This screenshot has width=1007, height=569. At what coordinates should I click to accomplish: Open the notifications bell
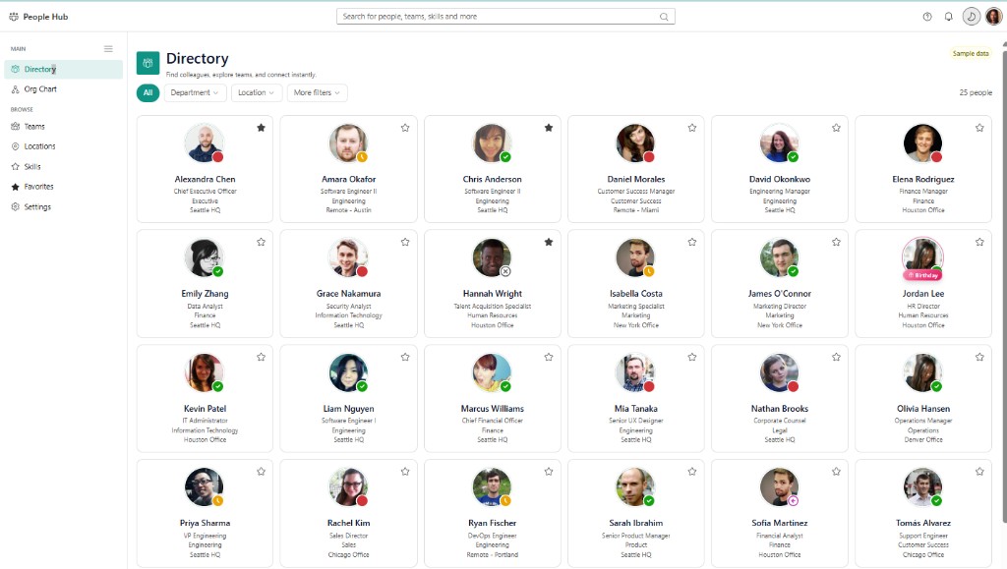tap(949, 17)
